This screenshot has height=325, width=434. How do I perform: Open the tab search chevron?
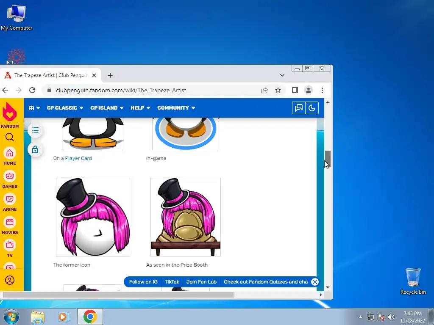point(282,75)
